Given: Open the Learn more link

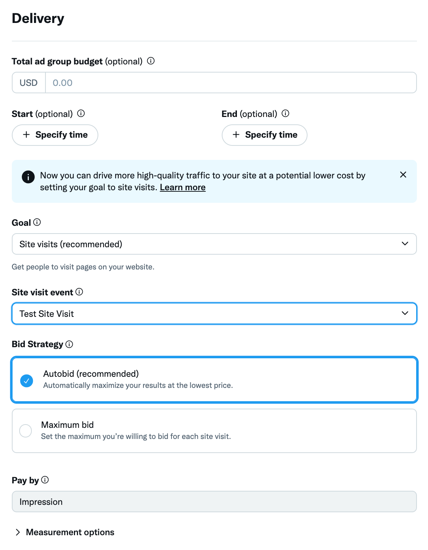Looking at the screenshot, I should click(182, 187).
